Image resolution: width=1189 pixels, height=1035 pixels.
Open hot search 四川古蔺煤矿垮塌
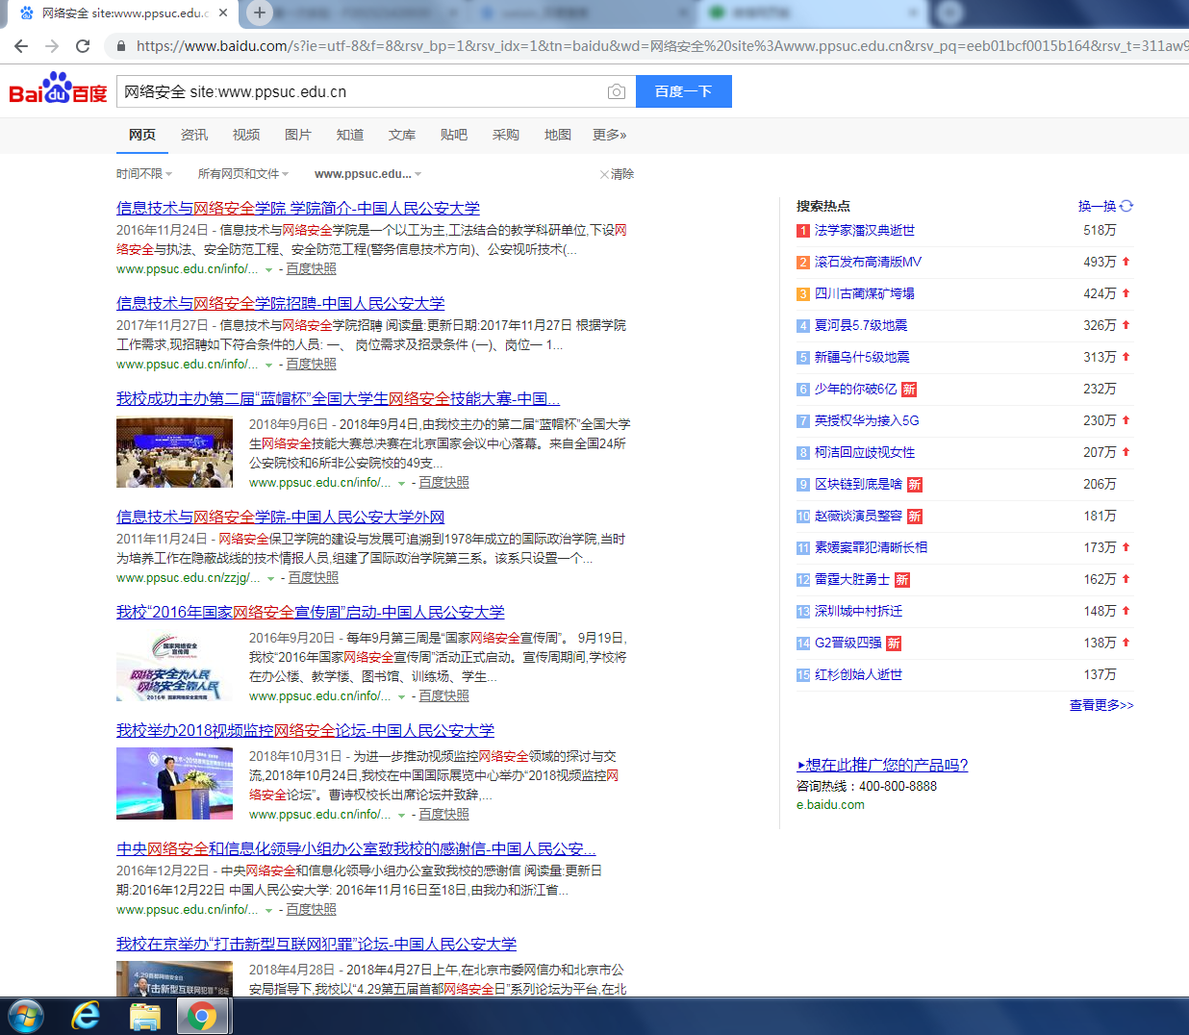[865, 293]
